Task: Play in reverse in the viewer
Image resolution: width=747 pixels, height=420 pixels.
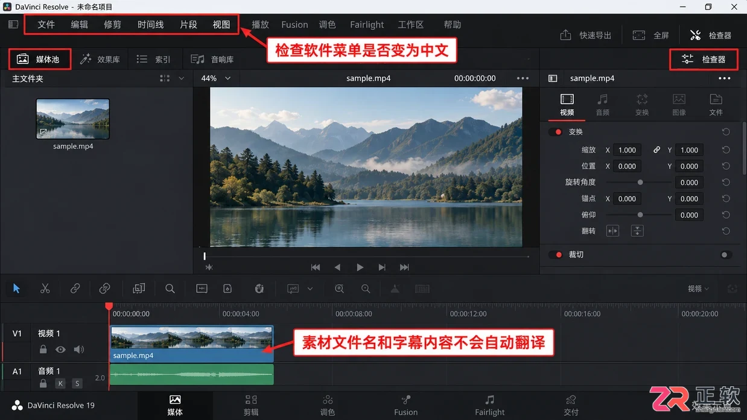Action: point(337,268)
